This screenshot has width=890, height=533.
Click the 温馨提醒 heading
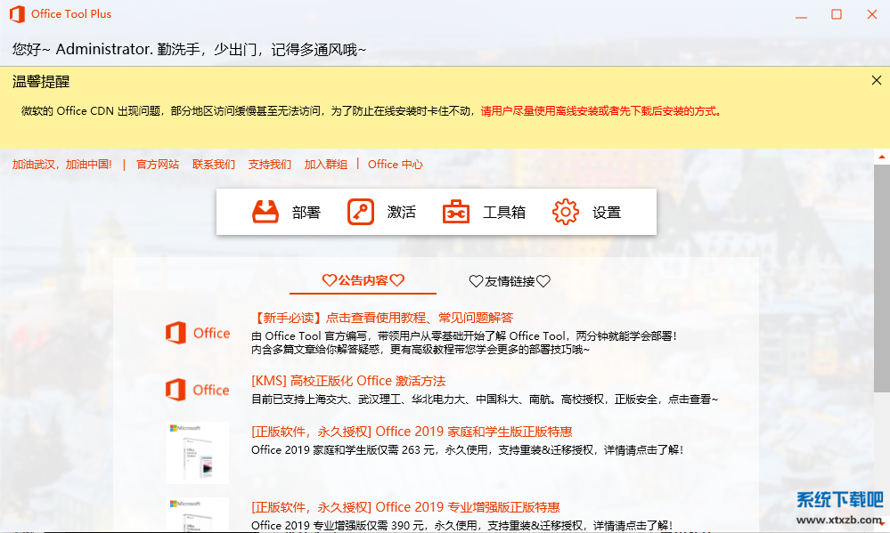(41, 82)
